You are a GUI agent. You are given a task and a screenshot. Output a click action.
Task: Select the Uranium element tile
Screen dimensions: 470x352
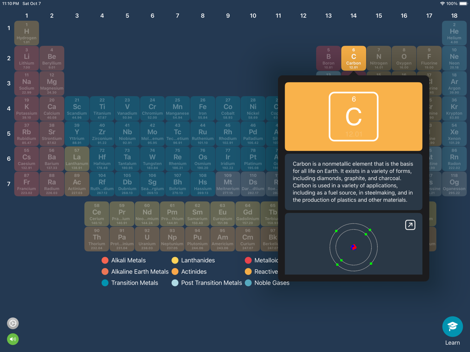click(x=147, y=238)
